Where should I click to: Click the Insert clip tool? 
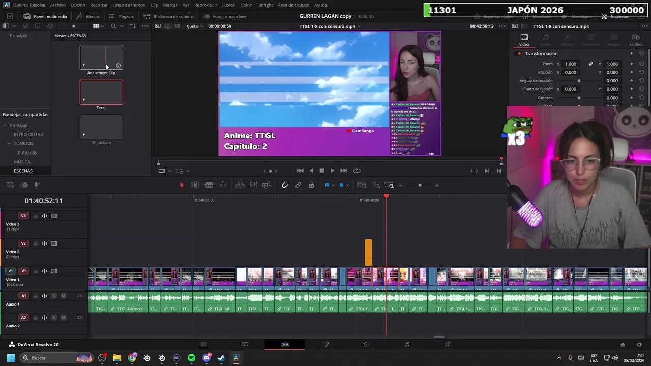click(x=240, y=185)
